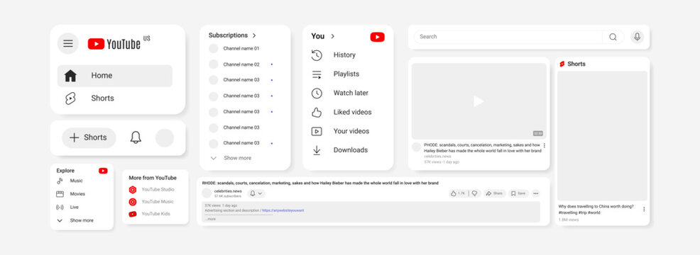Viewport: 700px width, 255px height.
Task: Play the large video thumbnail
Action: 478,101
